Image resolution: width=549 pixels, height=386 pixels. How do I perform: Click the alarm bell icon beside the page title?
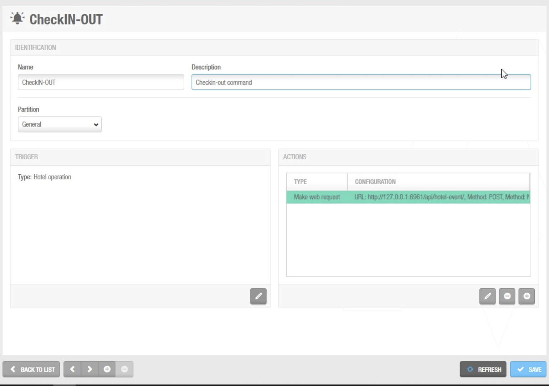17,18
